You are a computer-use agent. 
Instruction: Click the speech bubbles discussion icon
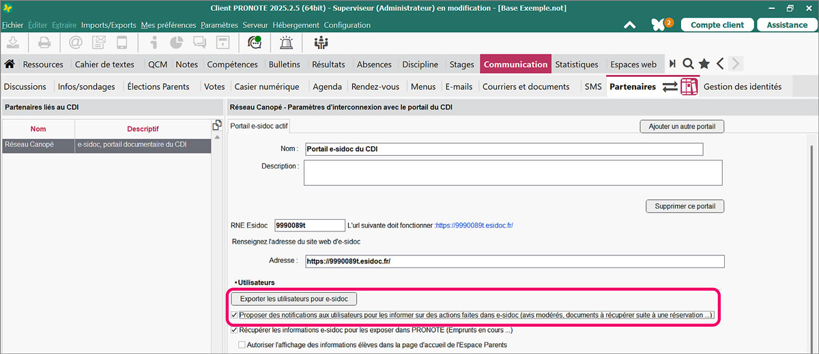[x=199, y=42]
